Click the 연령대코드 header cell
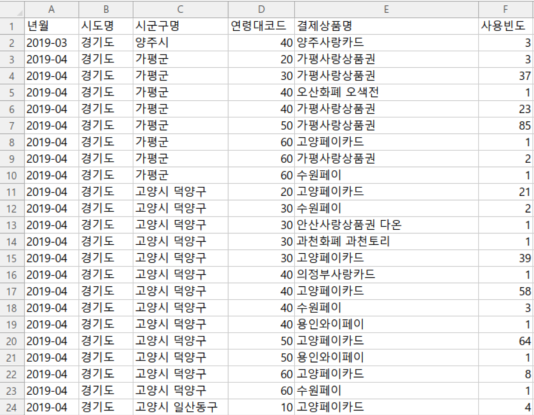Screen dimensions: 534x415 pos(261,26)
